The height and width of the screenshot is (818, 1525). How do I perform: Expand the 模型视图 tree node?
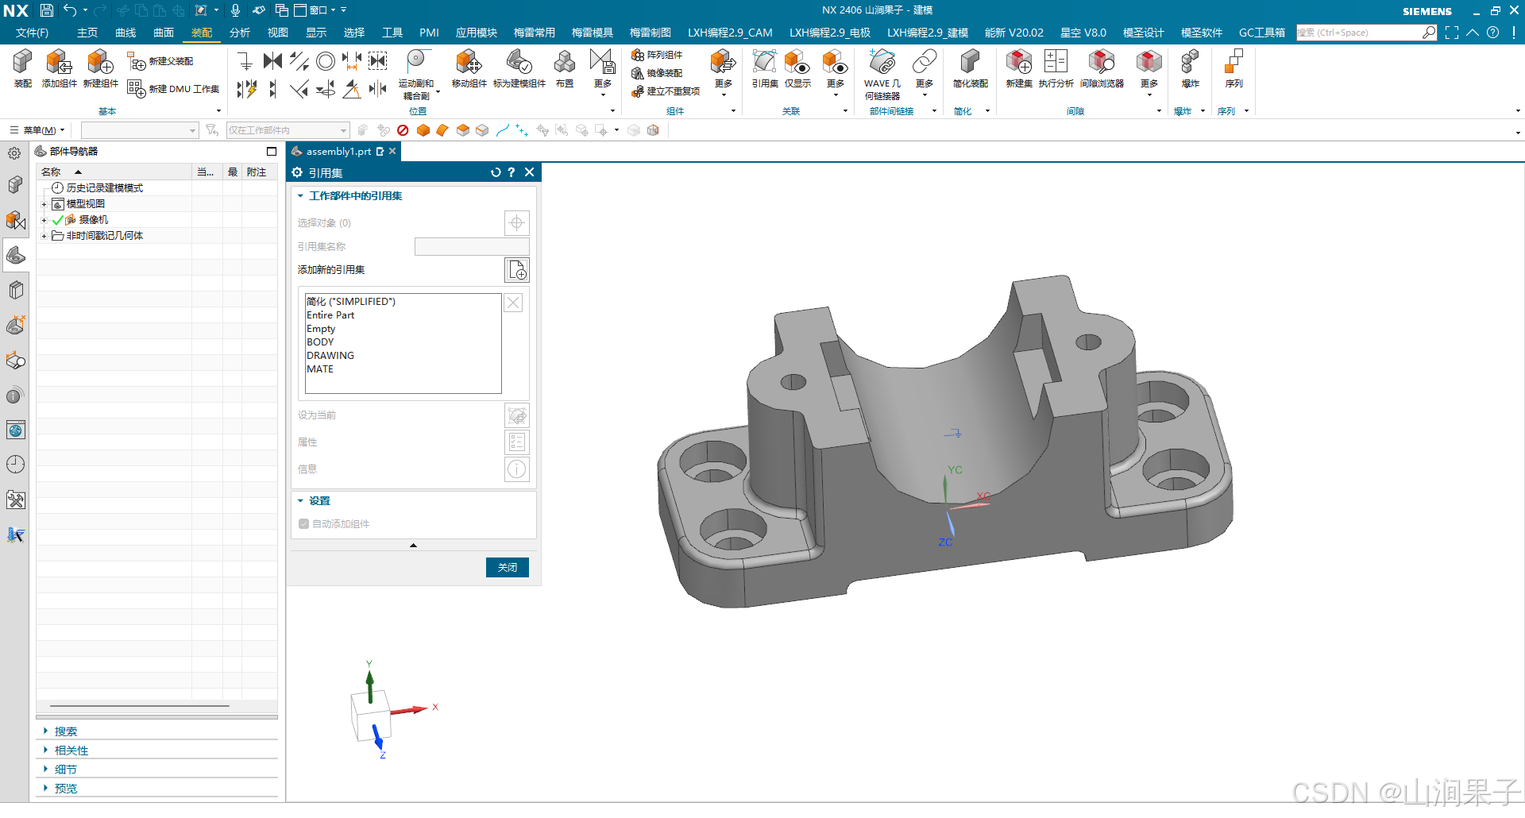44,204
